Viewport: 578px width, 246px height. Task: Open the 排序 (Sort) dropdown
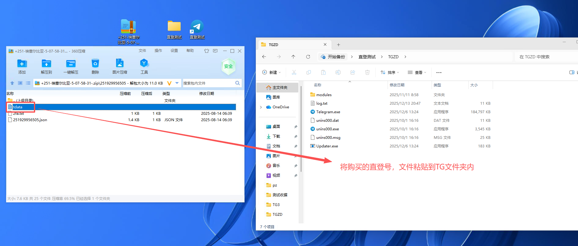pos(390,72)
